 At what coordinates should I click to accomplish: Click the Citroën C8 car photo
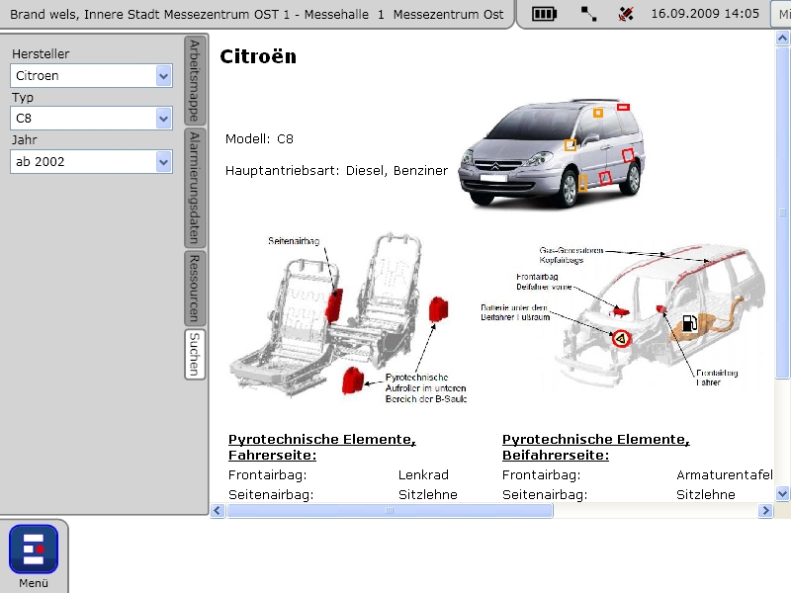552,153
